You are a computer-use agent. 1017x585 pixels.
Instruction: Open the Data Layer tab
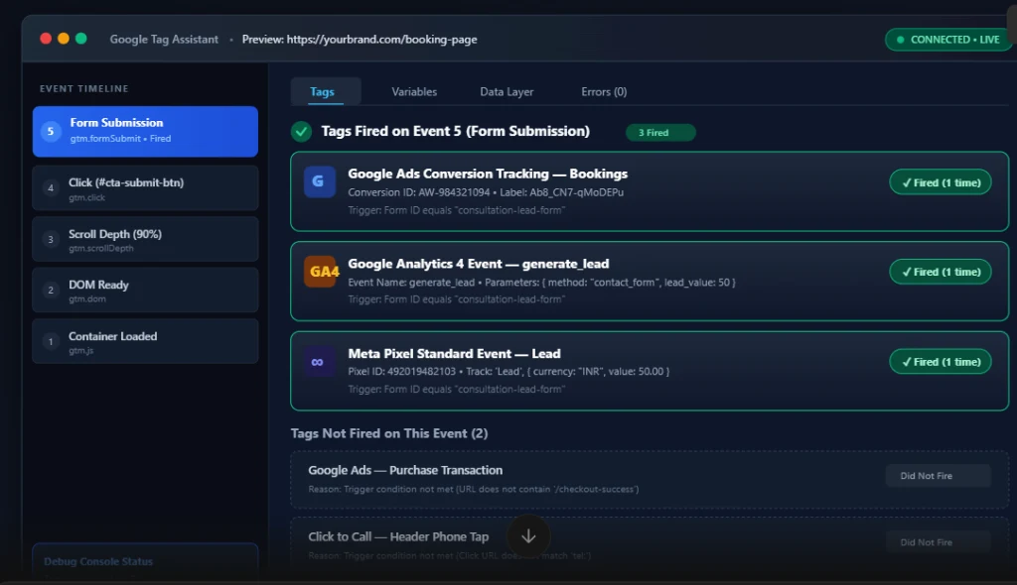pyautogui.click(x=507, y=91)
